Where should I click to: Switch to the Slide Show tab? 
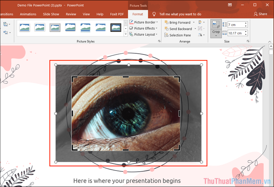[x=51, y=14]
